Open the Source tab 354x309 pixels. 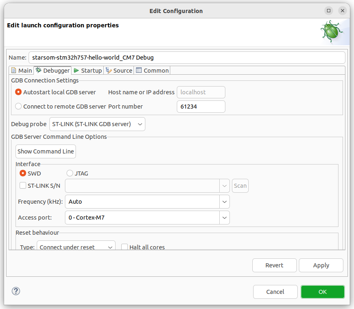click(x=119, y=71)
